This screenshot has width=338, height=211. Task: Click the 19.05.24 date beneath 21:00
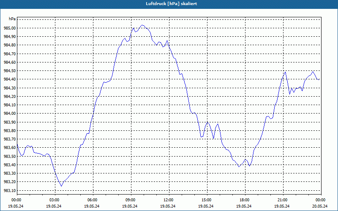[x=282, y=206]
